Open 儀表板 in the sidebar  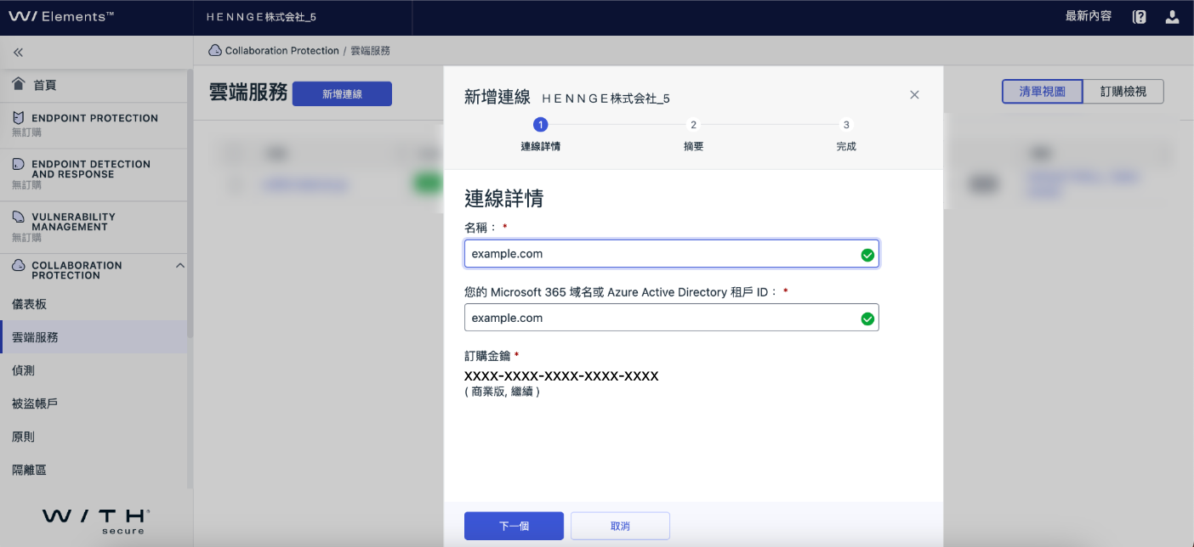(94, 304)
